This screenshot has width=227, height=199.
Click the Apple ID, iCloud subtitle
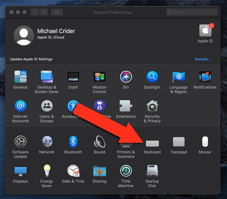51,37
